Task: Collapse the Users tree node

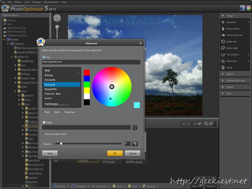Action: [x=15, y=91]
